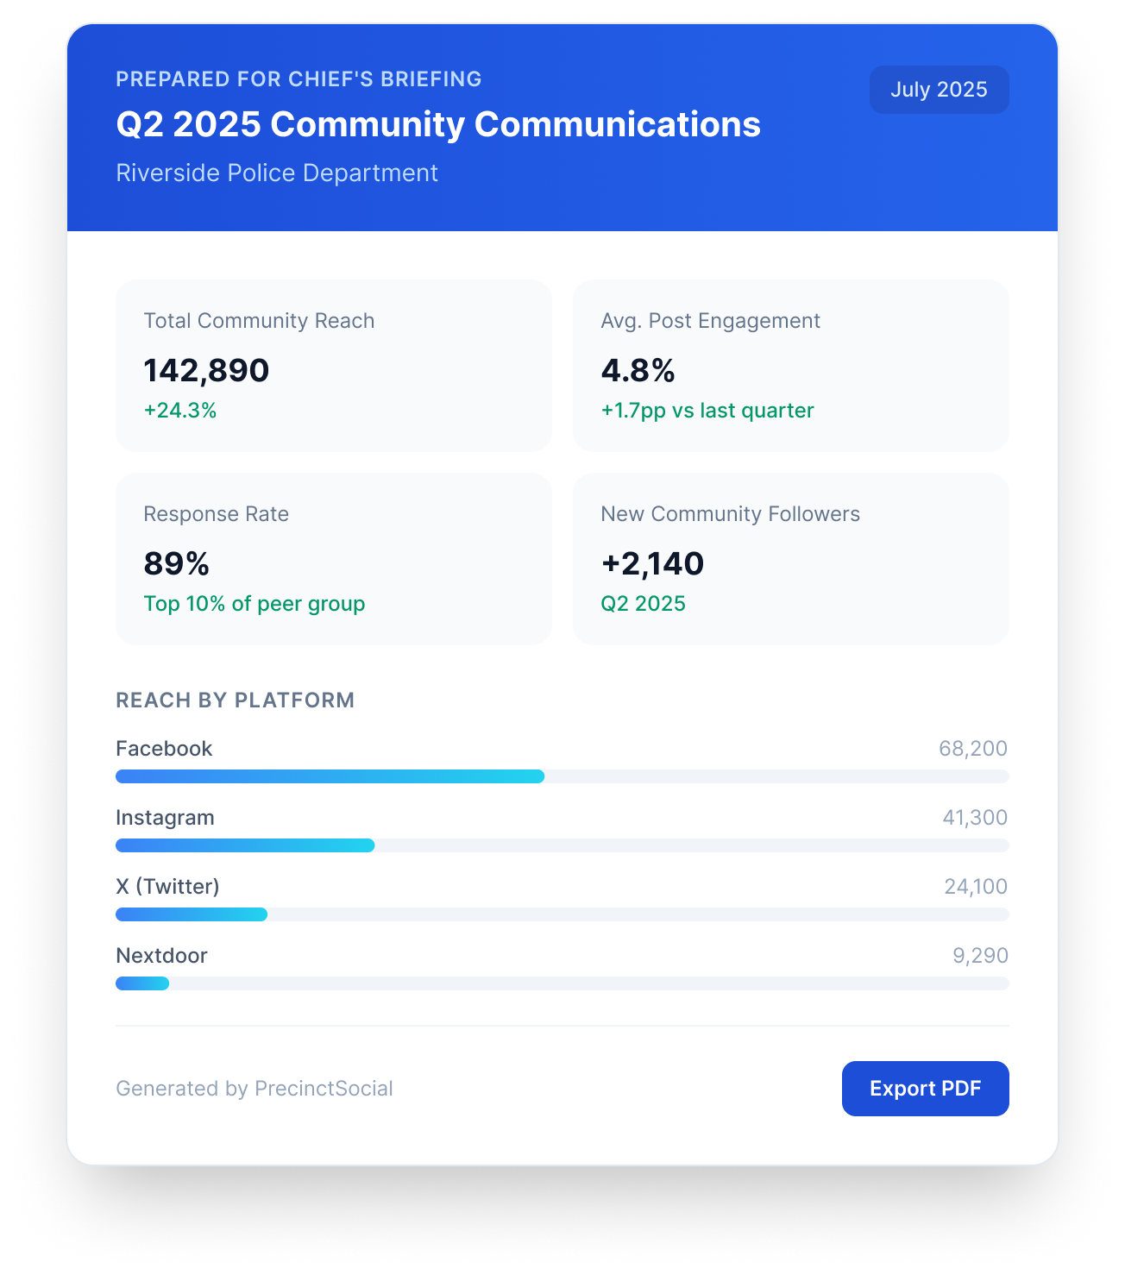Click the 89% response rate value
The width and height of the screenshot is (1125, 1275).
(177, 563)
